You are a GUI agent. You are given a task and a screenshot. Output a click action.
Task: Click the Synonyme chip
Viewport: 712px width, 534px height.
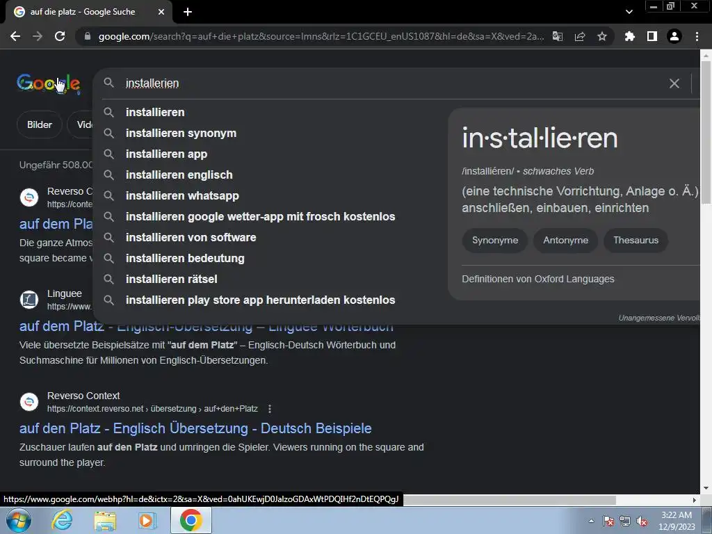[x=495, y=240]
